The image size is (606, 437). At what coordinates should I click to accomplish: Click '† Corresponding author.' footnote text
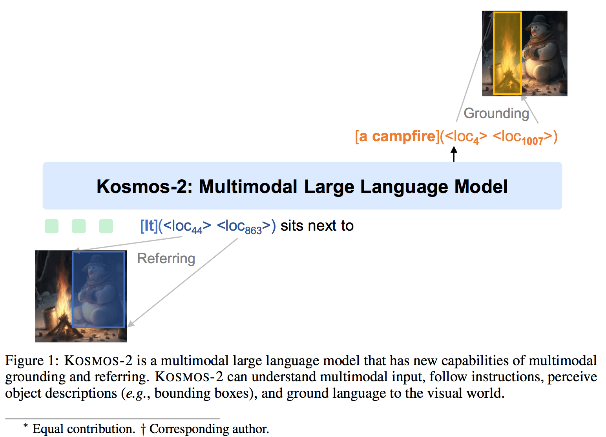(x=205, y=429)
